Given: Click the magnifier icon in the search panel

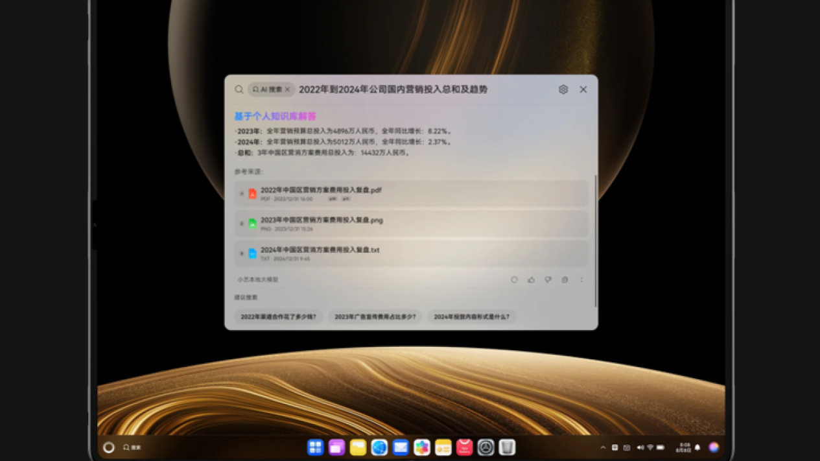Looking at the screenshot, I should click(239, 89).
